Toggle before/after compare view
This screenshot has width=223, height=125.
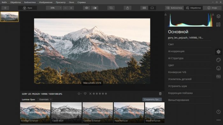coord(95,8)
